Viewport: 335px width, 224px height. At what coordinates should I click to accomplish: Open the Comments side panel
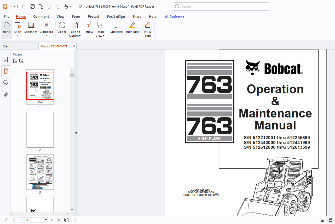pos(5,83)
